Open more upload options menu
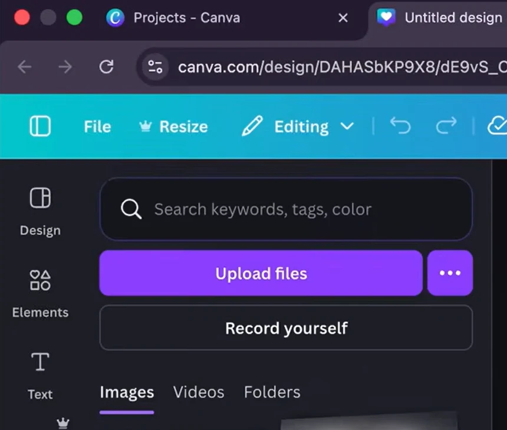 pyautogui.click(x=450, y=273)
